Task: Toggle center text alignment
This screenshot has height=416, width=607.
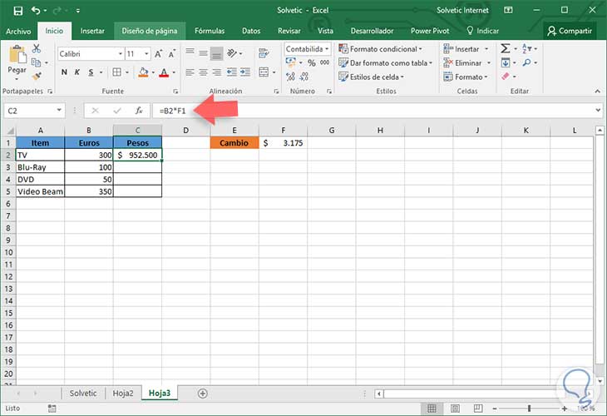Action: (x=203, y=72)
